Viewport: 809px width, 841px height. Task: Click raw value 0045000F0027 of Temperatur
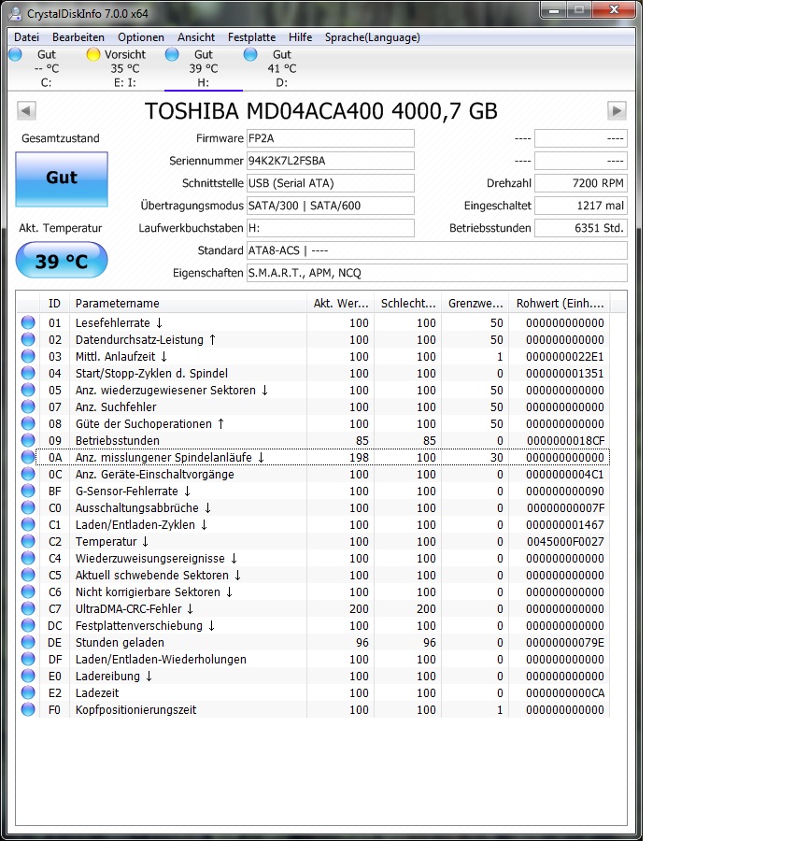click(565, 542)
